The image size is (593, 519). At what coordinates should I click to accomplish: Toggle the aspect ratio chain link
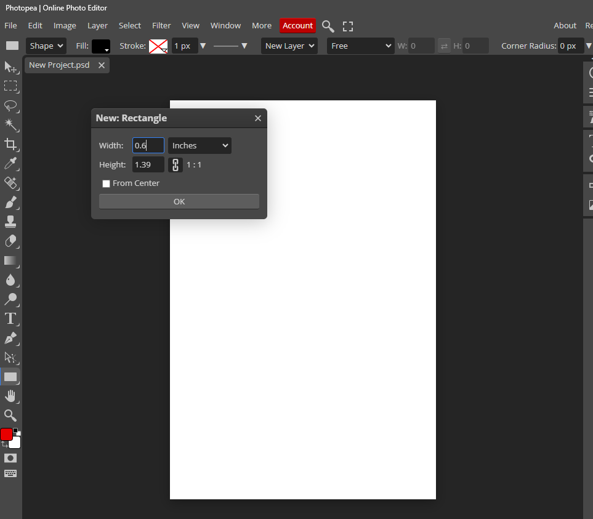point(175,165)
